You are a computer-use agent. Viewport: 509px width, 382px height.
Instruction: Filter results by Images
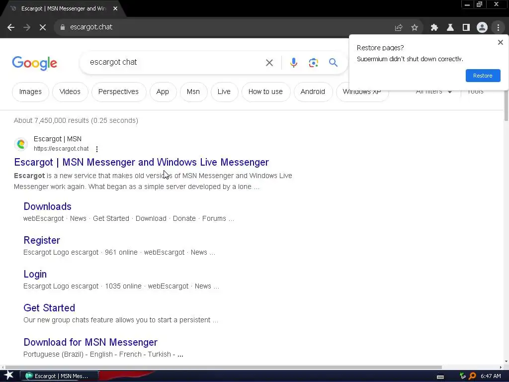click(x=30, y=92)
